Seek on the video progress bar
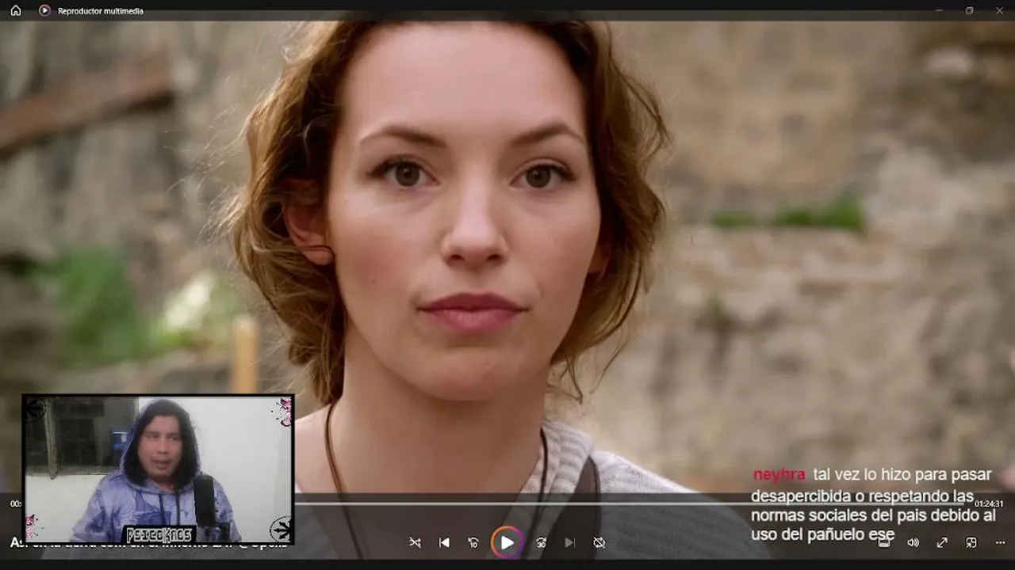 [634, 503]
